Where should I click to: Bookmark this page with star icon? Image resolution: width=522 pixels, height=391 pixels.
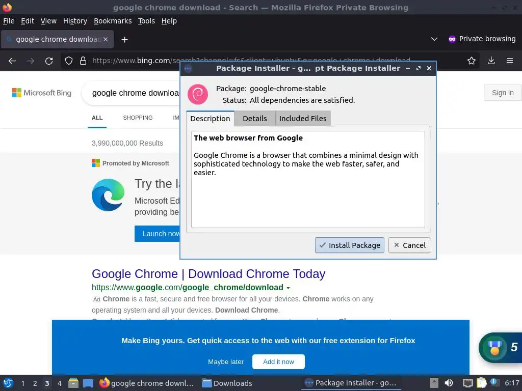pos(471,61)
